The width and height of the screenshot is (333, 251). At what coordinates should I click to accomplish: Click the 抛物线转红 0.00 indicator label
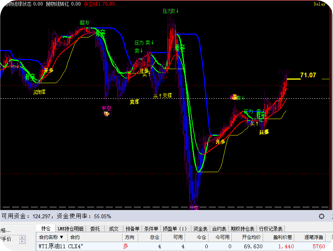(63, 4)
